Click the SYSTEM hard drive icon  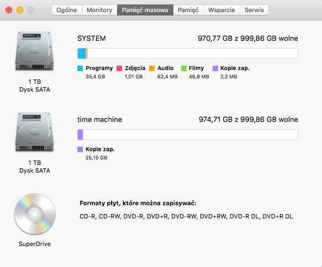tap(34, 51)
